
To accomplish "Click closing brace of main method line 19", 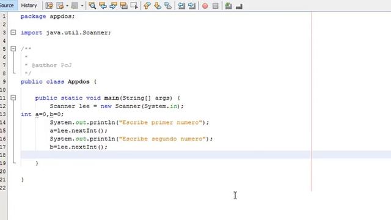I will coord(37,163).
